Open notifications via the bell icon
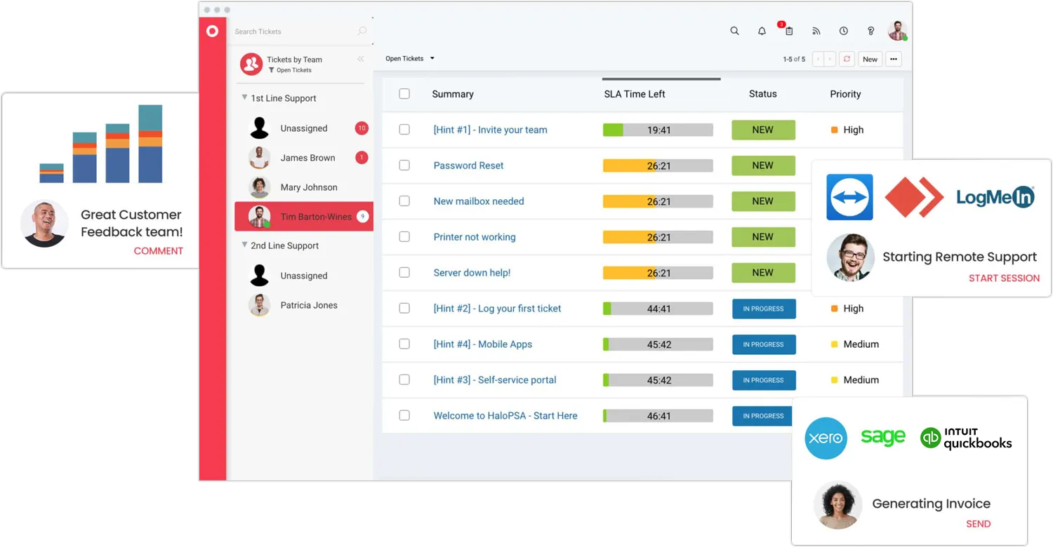This screenshot has height=547, width=1053. coord(761,31)
